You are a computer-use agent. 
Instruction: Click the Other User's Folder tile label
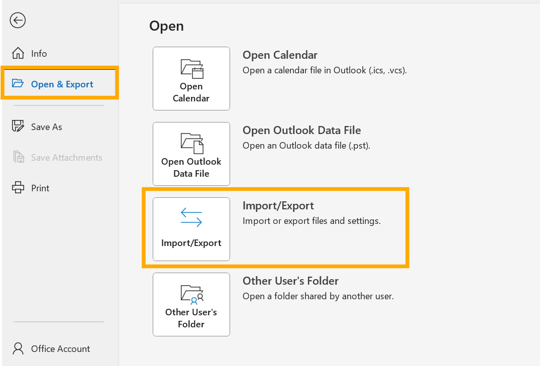191,318
